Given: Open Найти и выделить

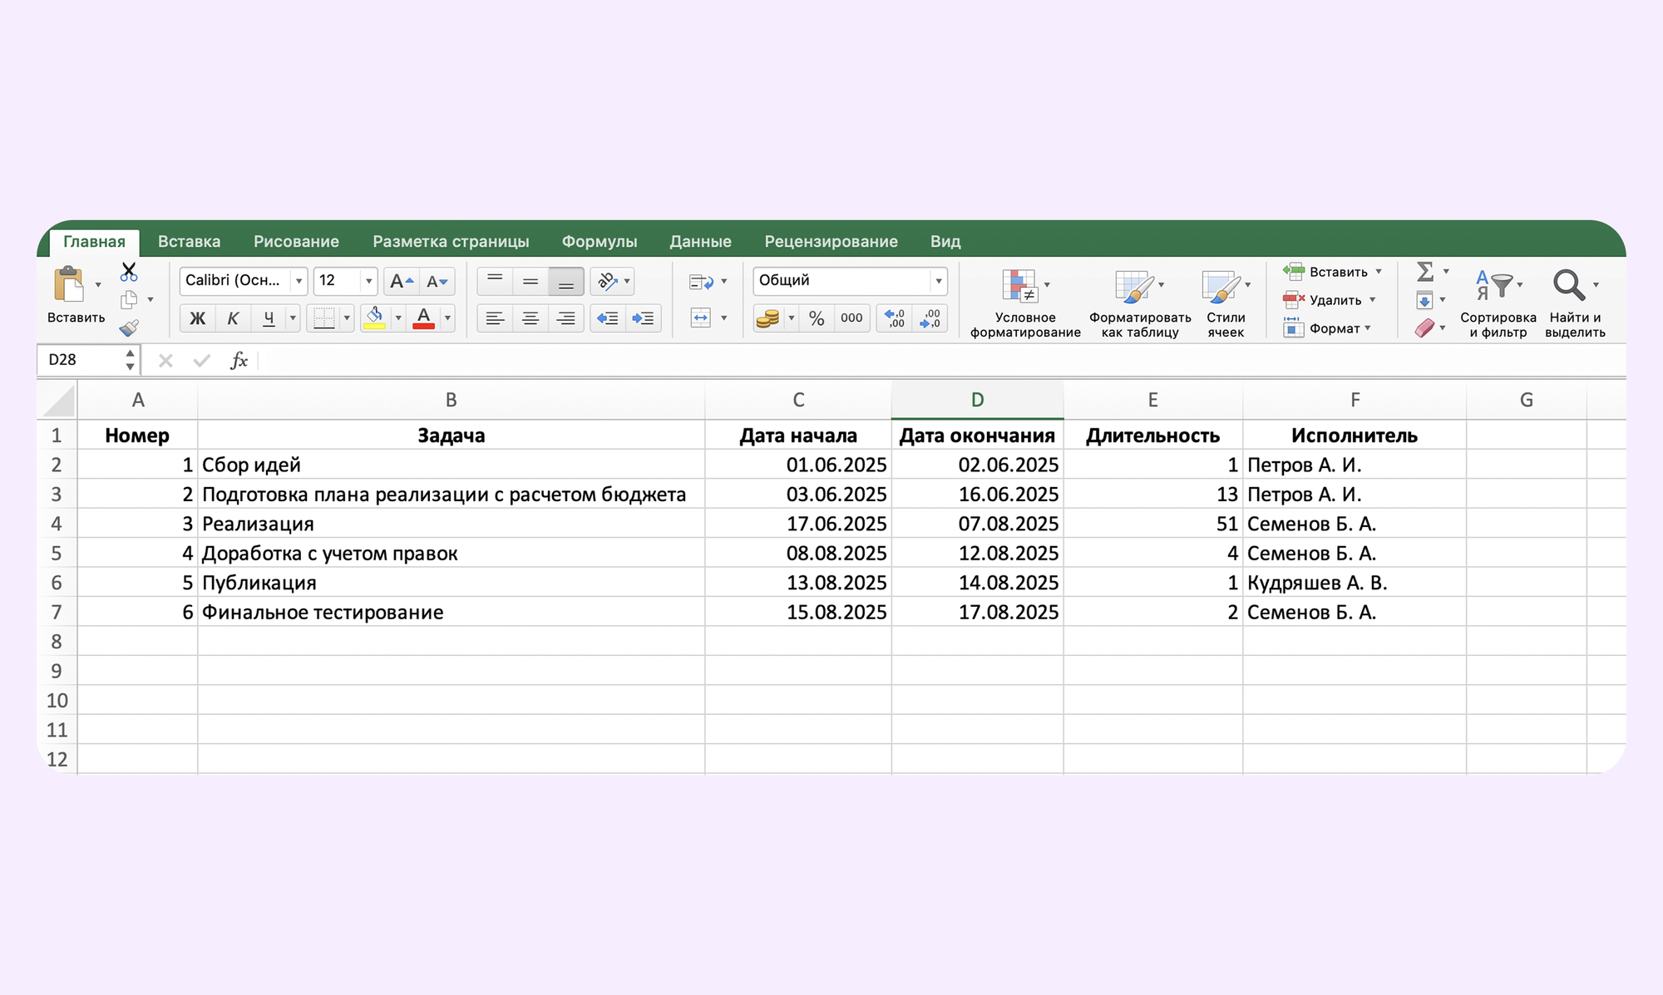Looking at the screenshot, I should pyautogui.click(x=1575, y=303).
